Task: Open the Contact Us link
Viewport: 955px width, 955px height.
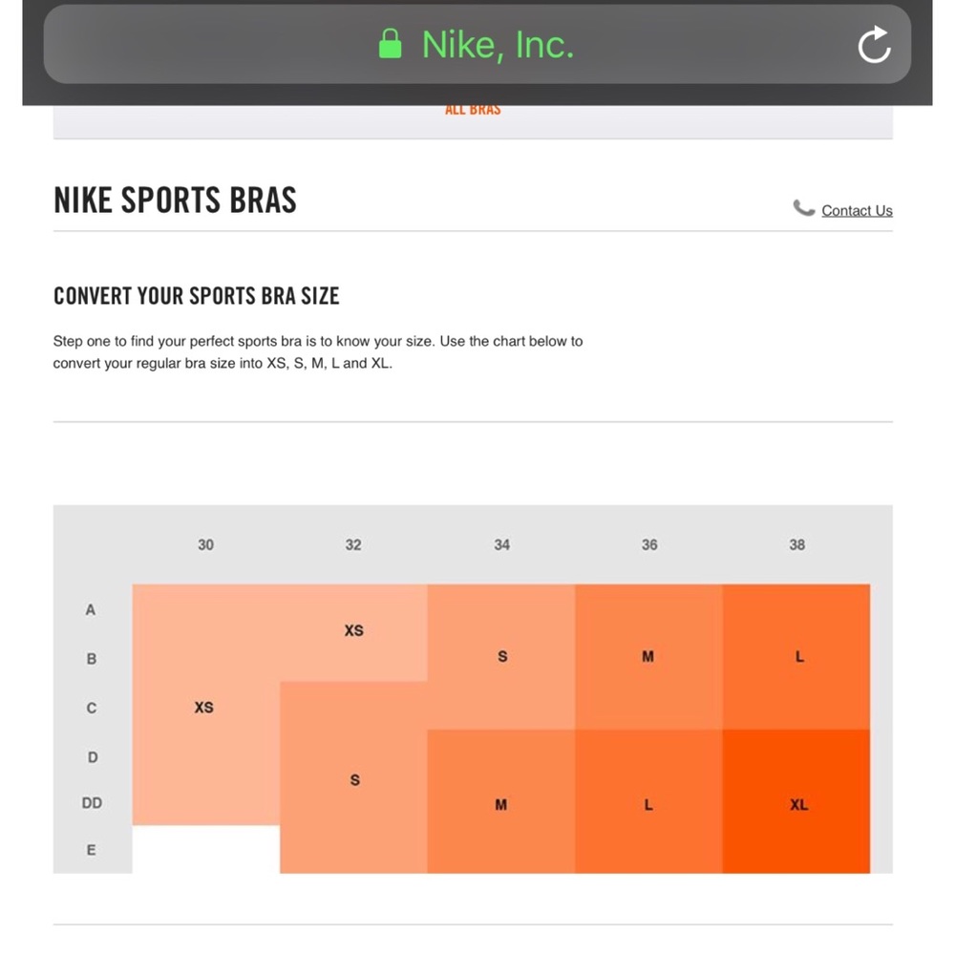Action: [x=857, y=210]
